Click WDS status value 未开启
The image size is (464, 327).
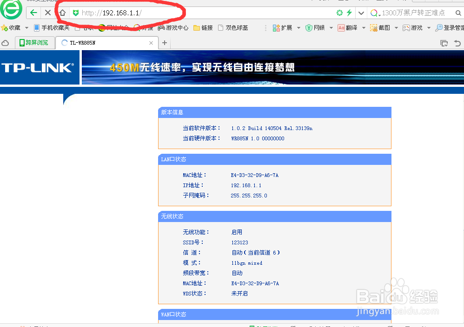(239, 293)
